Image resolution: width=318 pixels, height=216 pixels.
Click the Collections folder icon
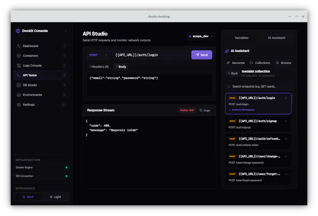point(251,63)
